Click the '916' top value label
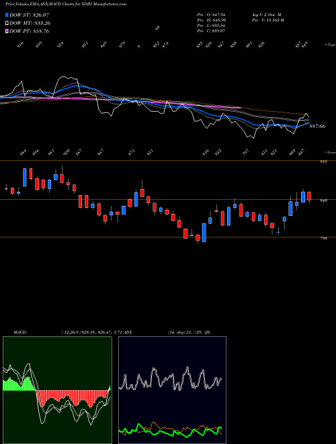336x444 pixels. coord(20,45)
